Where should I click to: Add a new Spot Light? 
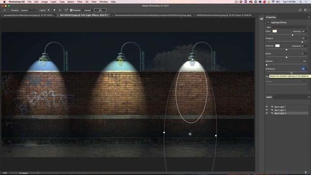pyautogui.click(x=49, y=10)
